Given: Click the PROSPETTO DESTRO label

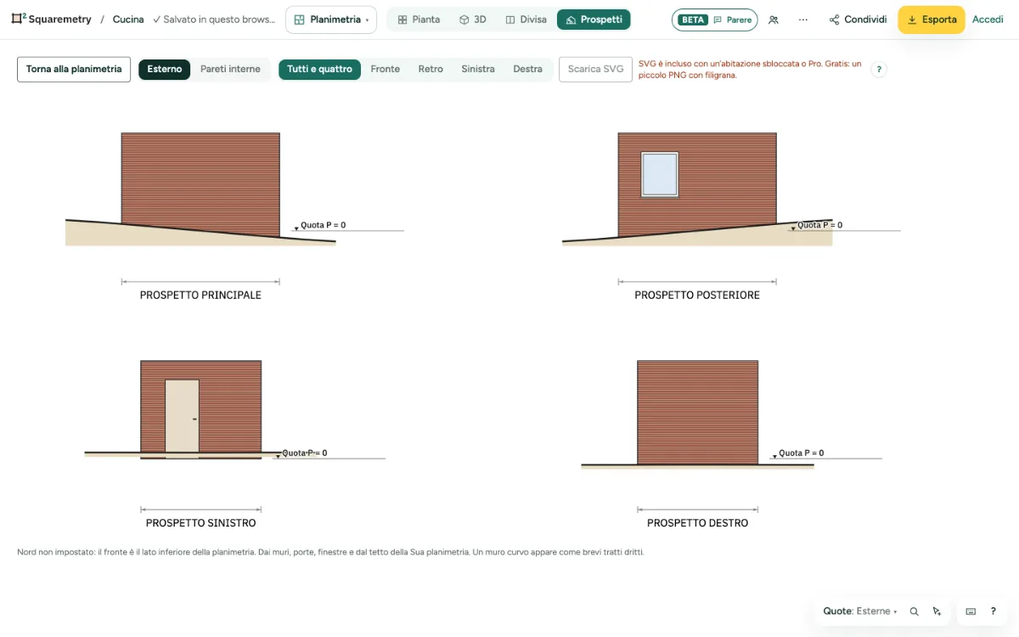Looking at the screenshot, I should tap(697, 523).
